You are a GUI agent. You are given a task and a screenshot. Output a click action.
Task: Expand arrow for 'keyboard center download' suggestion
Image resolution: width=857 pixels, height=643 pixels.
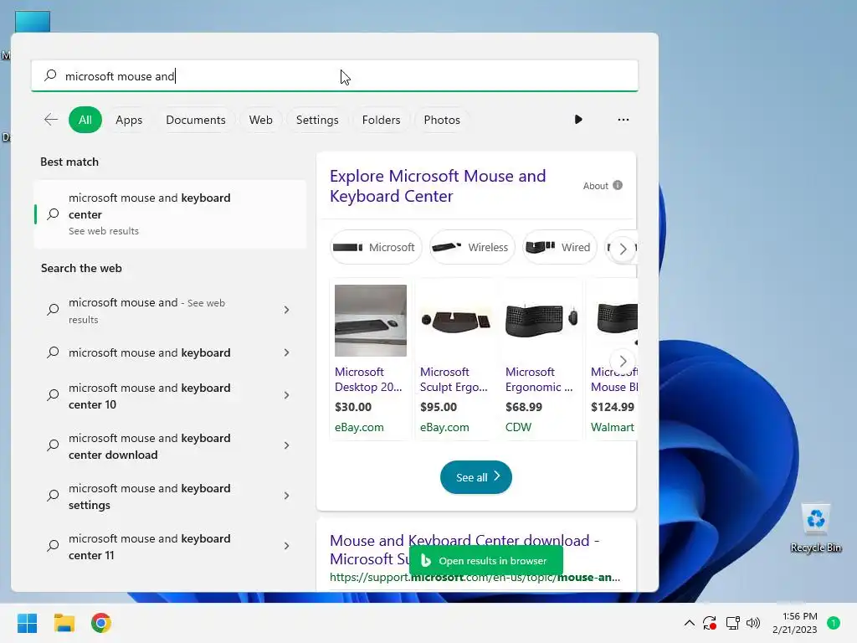coord(286,445)
